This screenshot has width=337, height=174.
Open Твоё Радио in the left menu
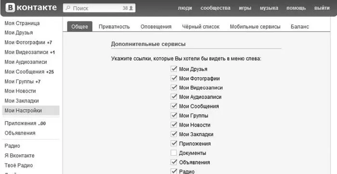(x=19, y=165)
